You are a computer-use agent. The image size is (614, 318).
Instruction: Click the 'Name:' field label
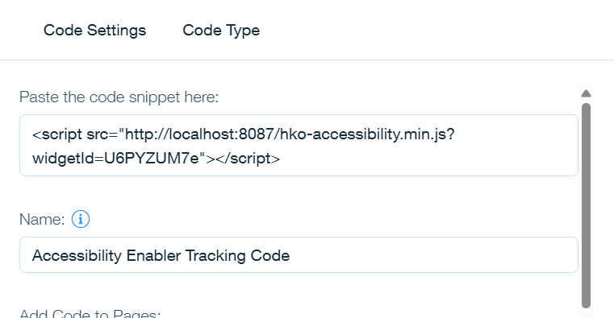click(x=42, y=220)
